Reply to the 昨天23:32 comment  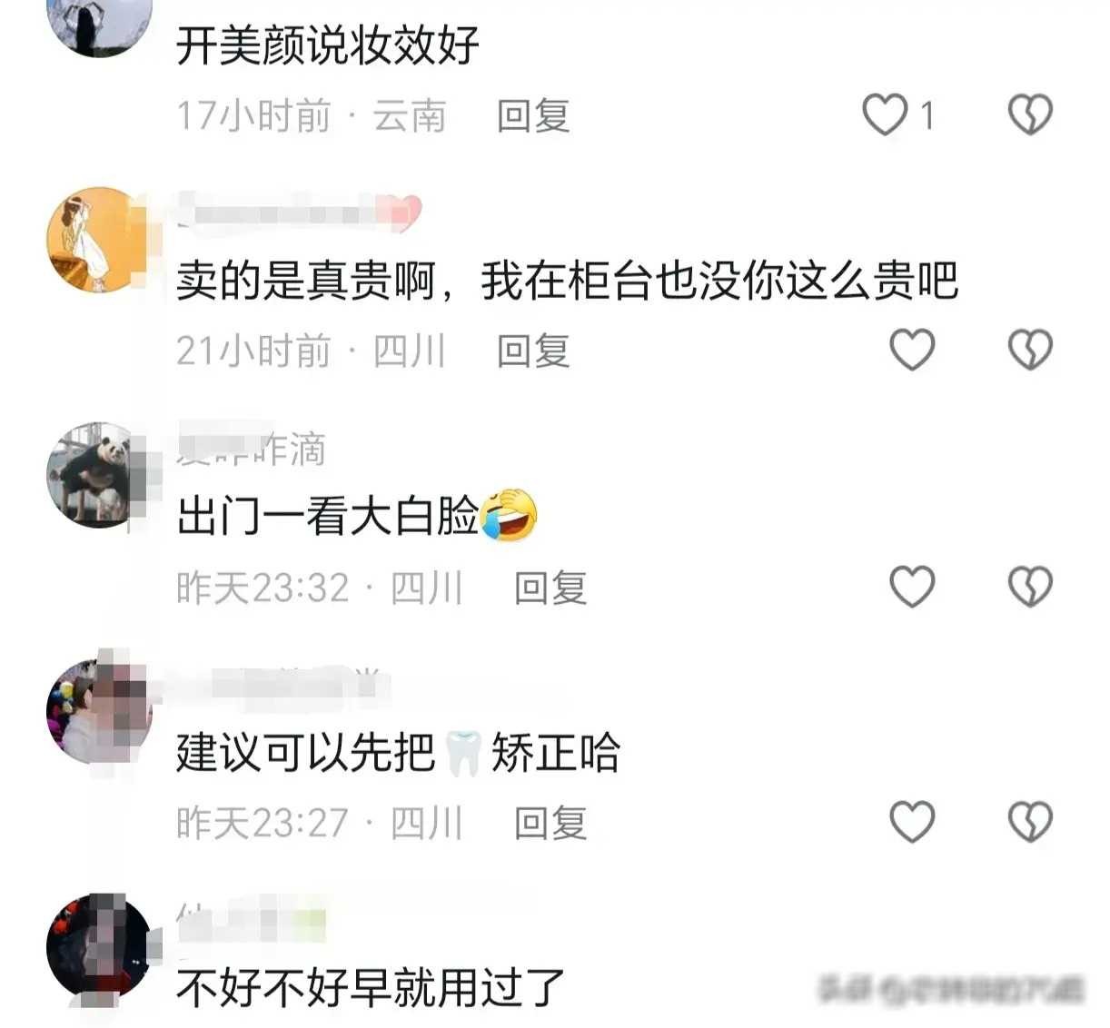click(550, 588)
